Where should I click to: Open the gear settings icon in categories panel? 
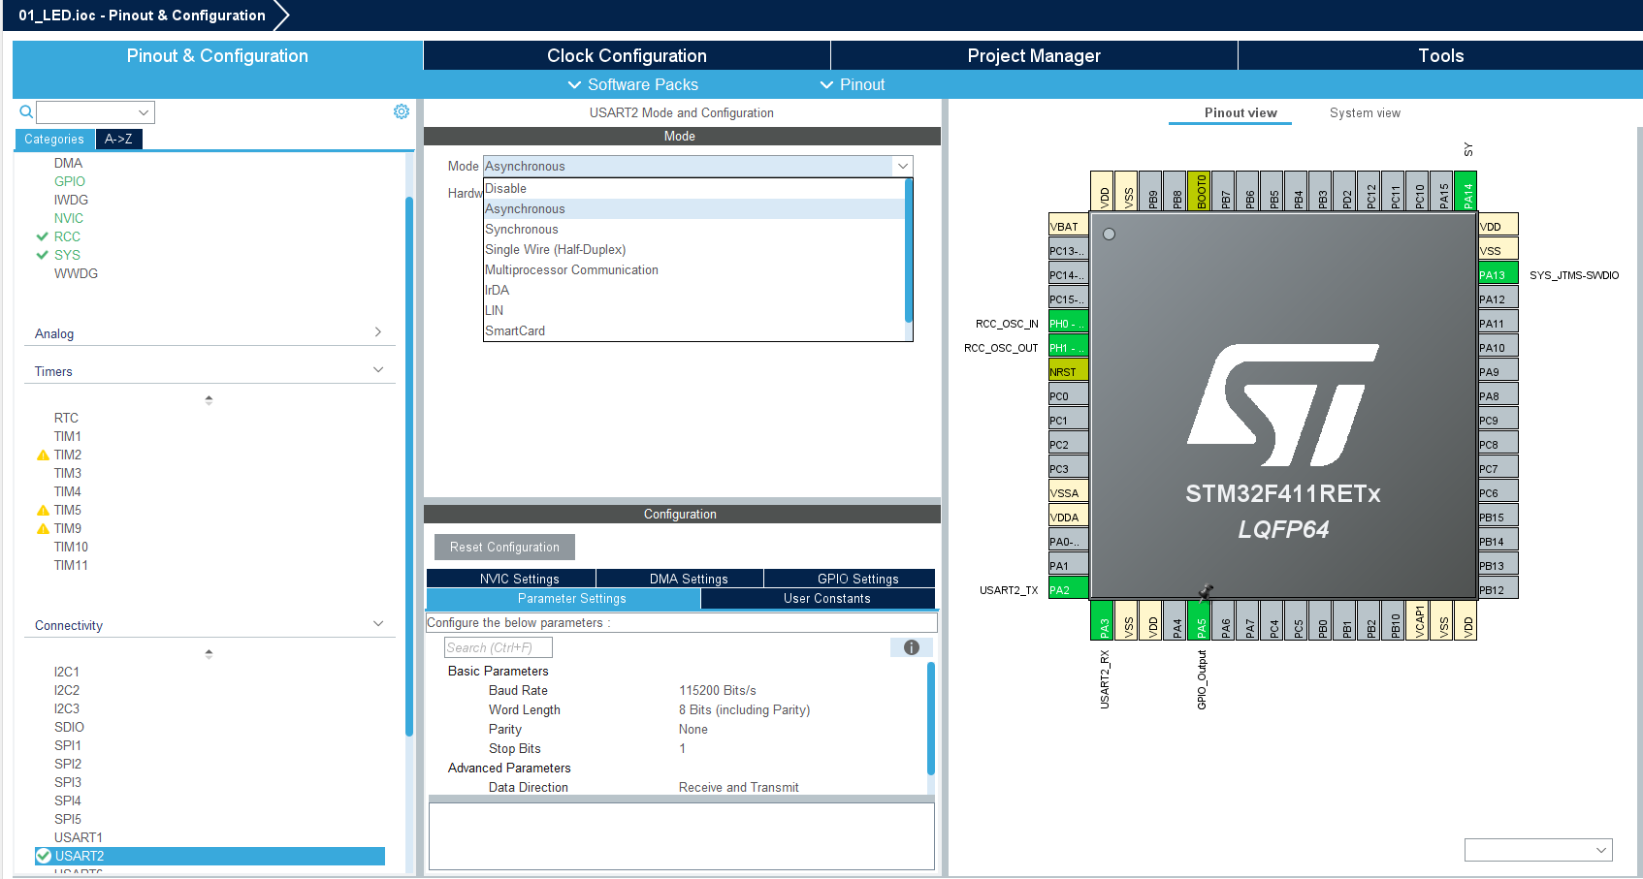tap(402, 111)
